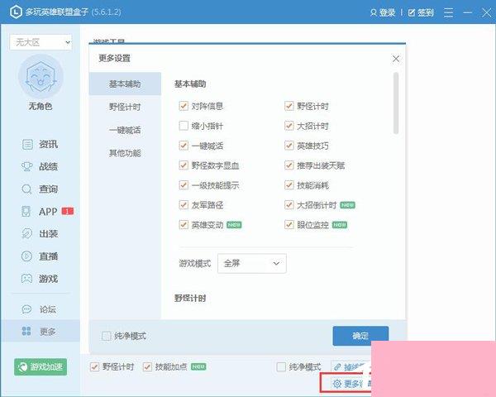496x397 pixels.
Task: Enable bottom bar 纯净模式 checkbox
Action: coord(281,367)
